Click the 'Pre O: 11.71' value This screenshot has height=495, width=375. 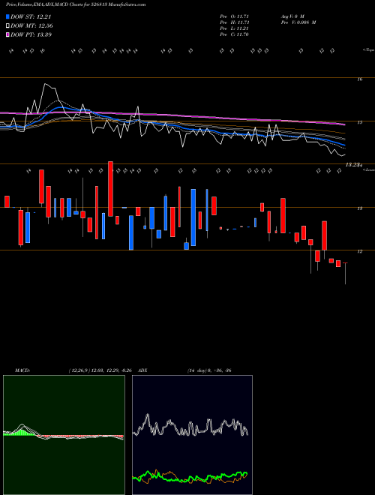pos(235,16)
